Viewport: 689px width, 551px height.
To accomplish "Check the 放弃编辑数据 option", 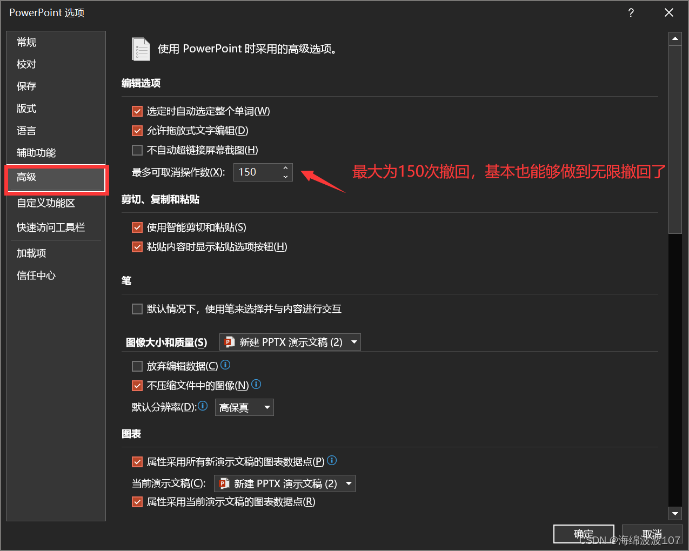I will tap(137, 366).
